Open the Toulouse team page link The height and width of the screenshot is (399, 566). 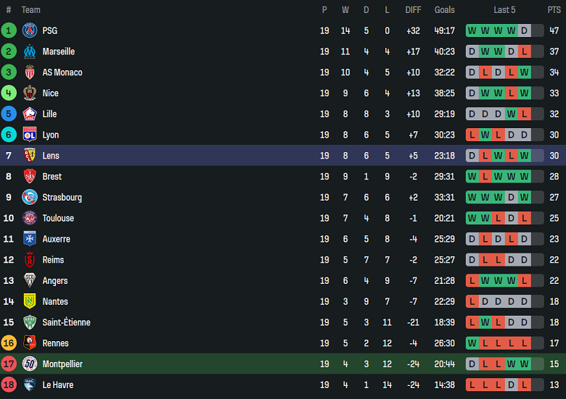tap(58, 218)
